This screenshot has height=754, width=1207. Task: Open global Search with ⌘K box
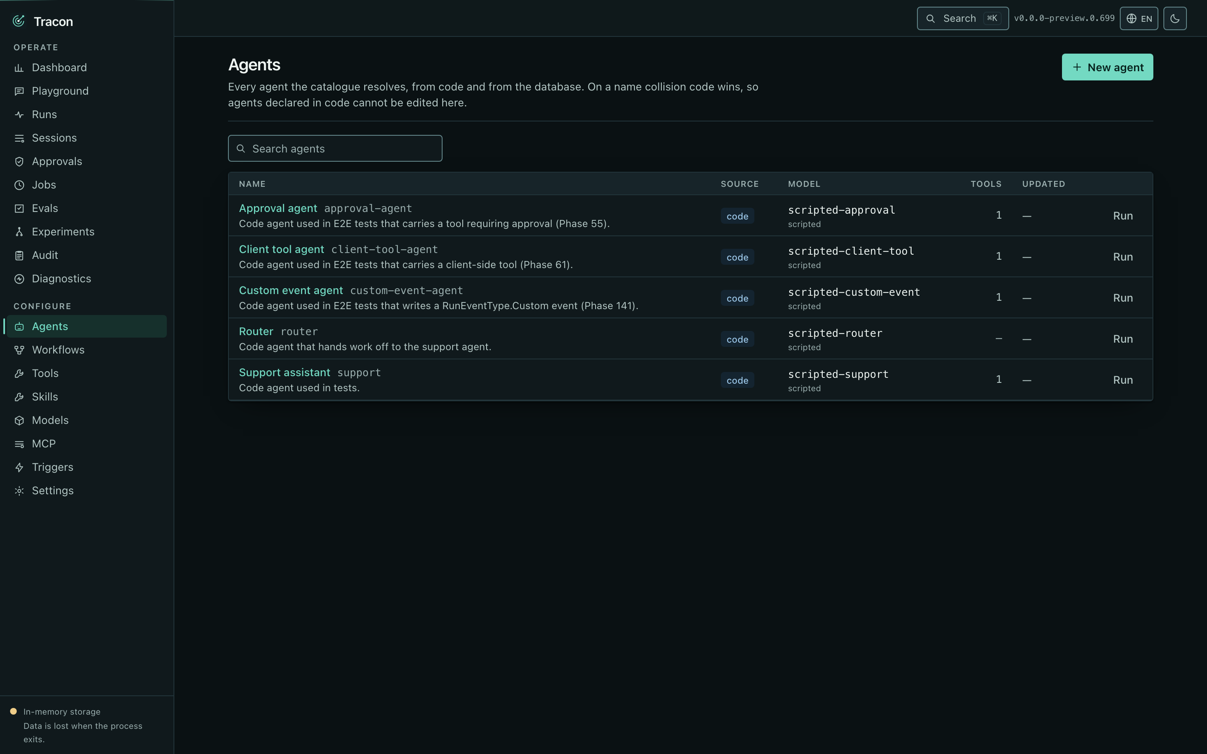click(963, 18)
